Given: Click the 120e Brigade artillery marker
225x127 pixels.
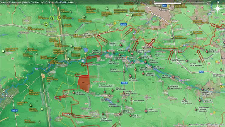Looking at the screenshot, I should click(x=200, y=100).
